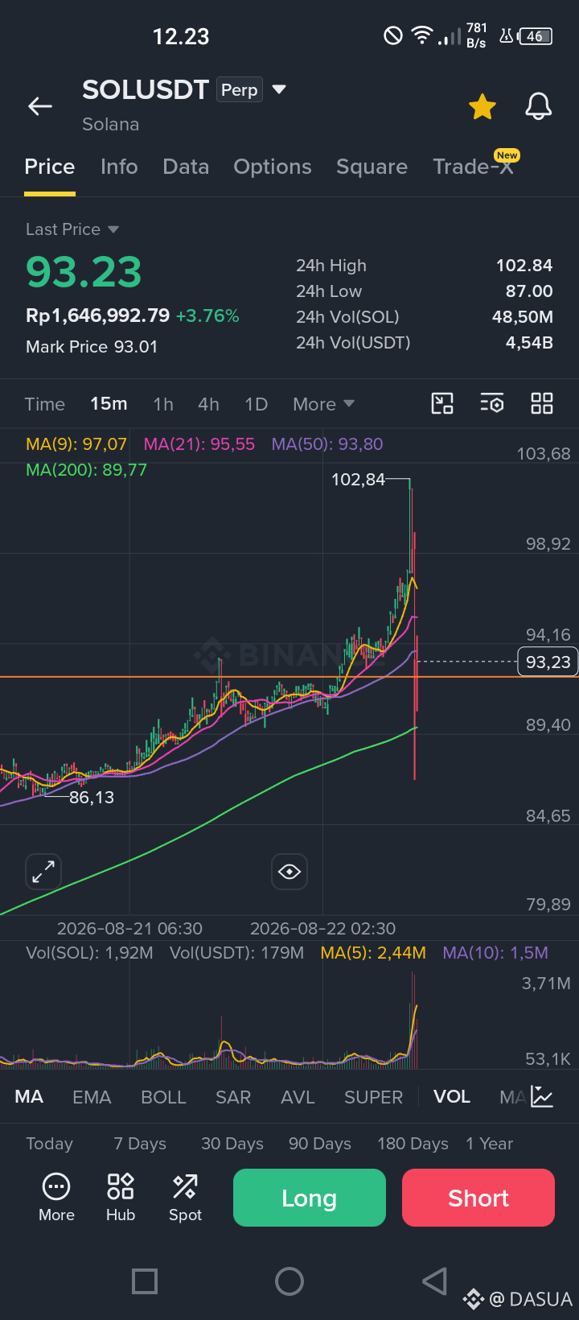The height and width of the screenshot is (1320, 579).
Task: Click the 24h Low value 87.00
Action: [x=529, y=291]
